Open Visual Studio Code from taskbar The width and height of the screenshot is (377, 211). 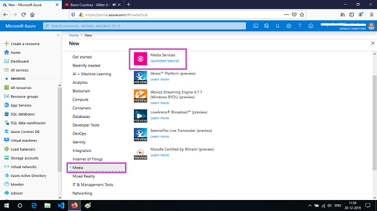[61, 205]
